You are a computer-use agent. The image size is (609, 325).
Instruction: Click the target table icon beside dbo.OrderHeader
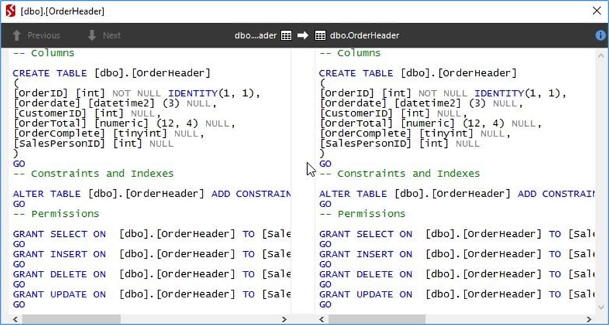pyautogui.click(x=320, y=35)
